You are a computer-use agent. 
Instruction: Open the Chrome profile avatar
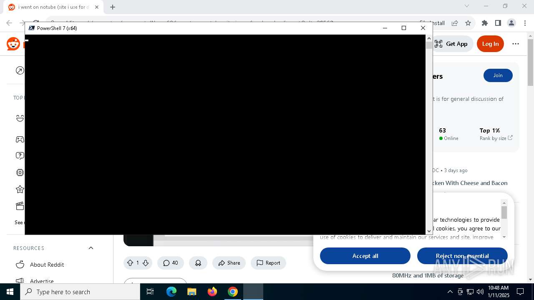coord(511,23)
